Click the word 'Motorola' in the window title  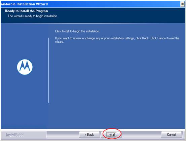tap(8, 4)
